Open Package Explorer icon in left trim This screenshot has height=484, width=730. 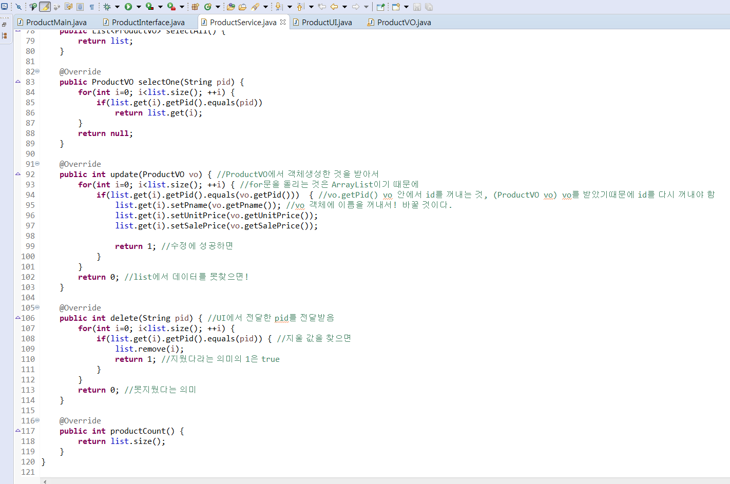point(5,35)
